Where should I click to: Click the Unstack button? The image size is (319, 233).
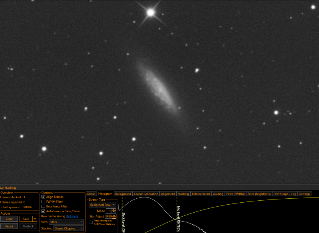point(28,226)
